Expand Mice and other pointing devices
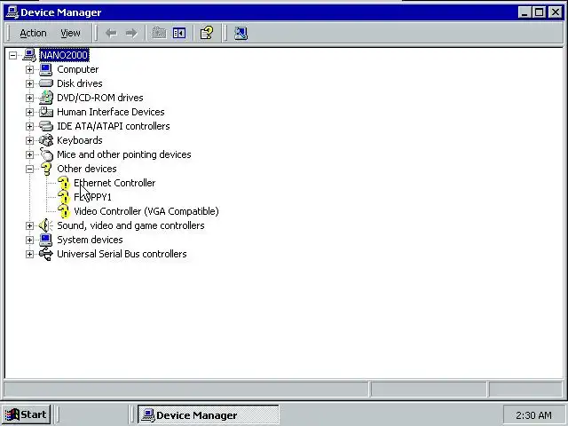 pyautogui.click(x=29, y=154)
